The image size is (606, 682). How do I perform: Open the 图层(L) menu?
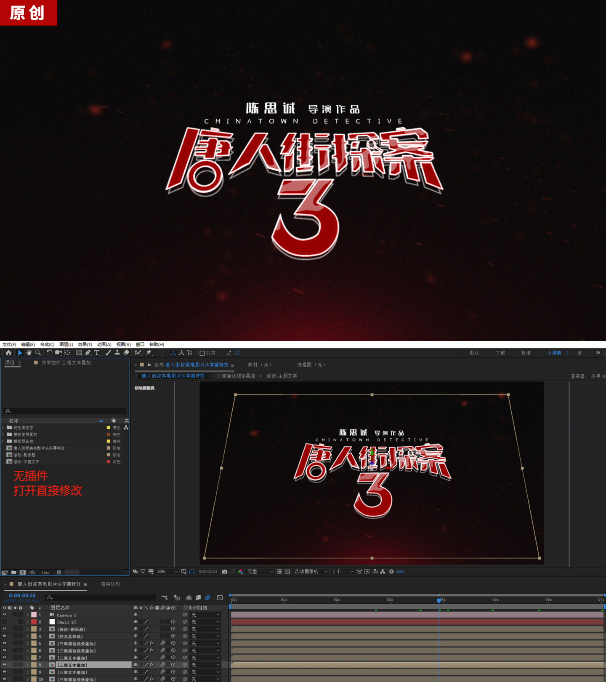pyautogui.click(x=66, y=344)
